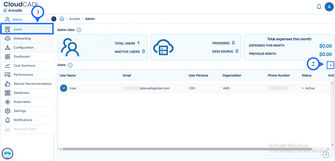Go to Configuration in sidebar
The width and height of the screenshot is (335, 161).
click(x=24, y=48)
